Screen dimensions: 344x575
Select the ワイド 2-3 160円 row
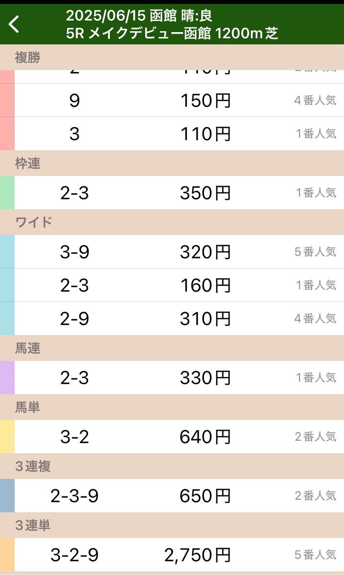click(x=172, y=285)
